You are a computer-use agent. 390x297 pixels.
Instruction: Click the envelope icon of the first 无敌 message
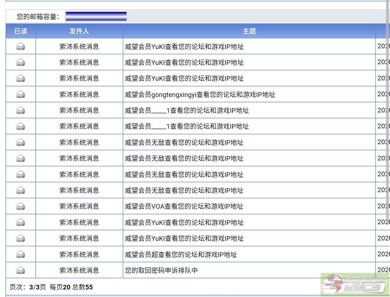pyautogui.click(x=21, y=142)
